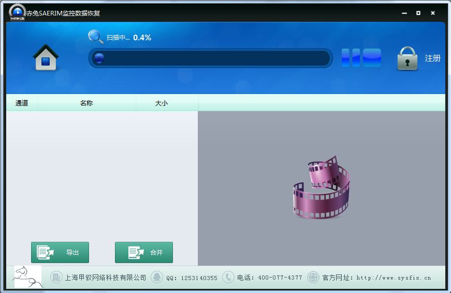Click phone number 400-077-4377
Screen dimensions: 451x293
tap(280, 277)
